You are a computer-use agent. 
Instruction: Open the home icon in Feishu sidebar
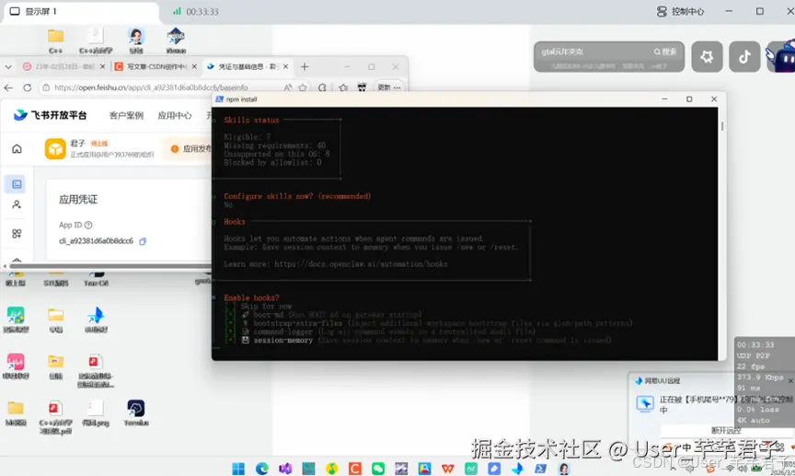tap(17, 148)
